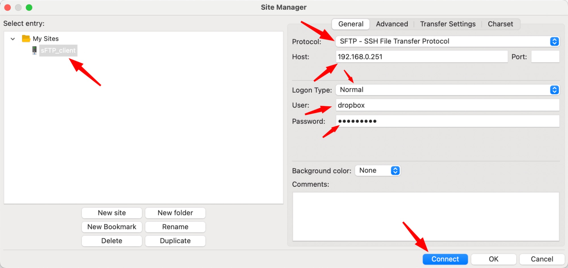Focus the Port input field
The width and height of the screenshot is (568, 268).
point(545,57)
